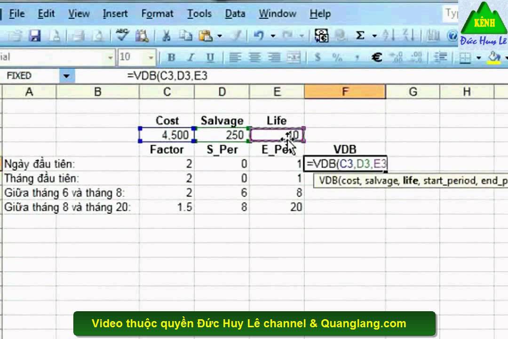The image size is (508, 339).
Task: Click the Print icon
Action: pos(78,35)
